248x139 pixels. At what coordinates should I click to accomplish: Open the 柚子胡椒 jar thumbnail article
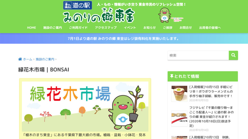coord(179,94)
